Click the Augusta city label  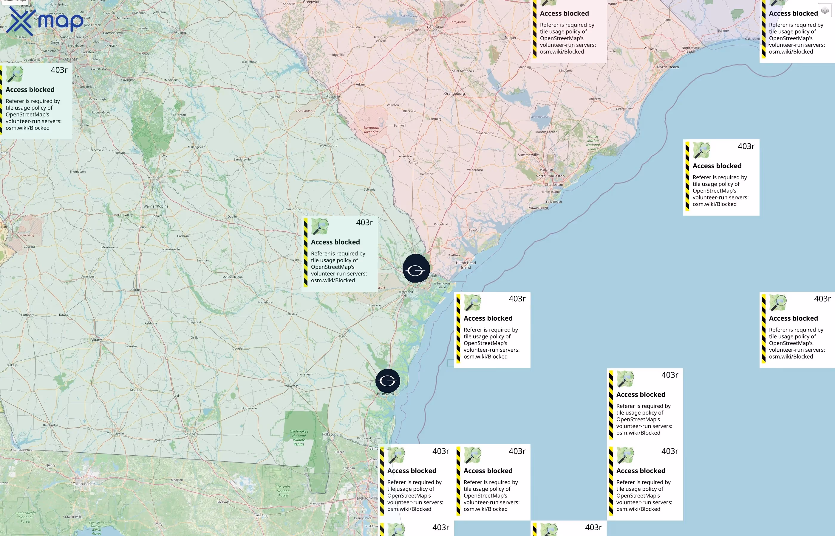(x=333, y=96)
